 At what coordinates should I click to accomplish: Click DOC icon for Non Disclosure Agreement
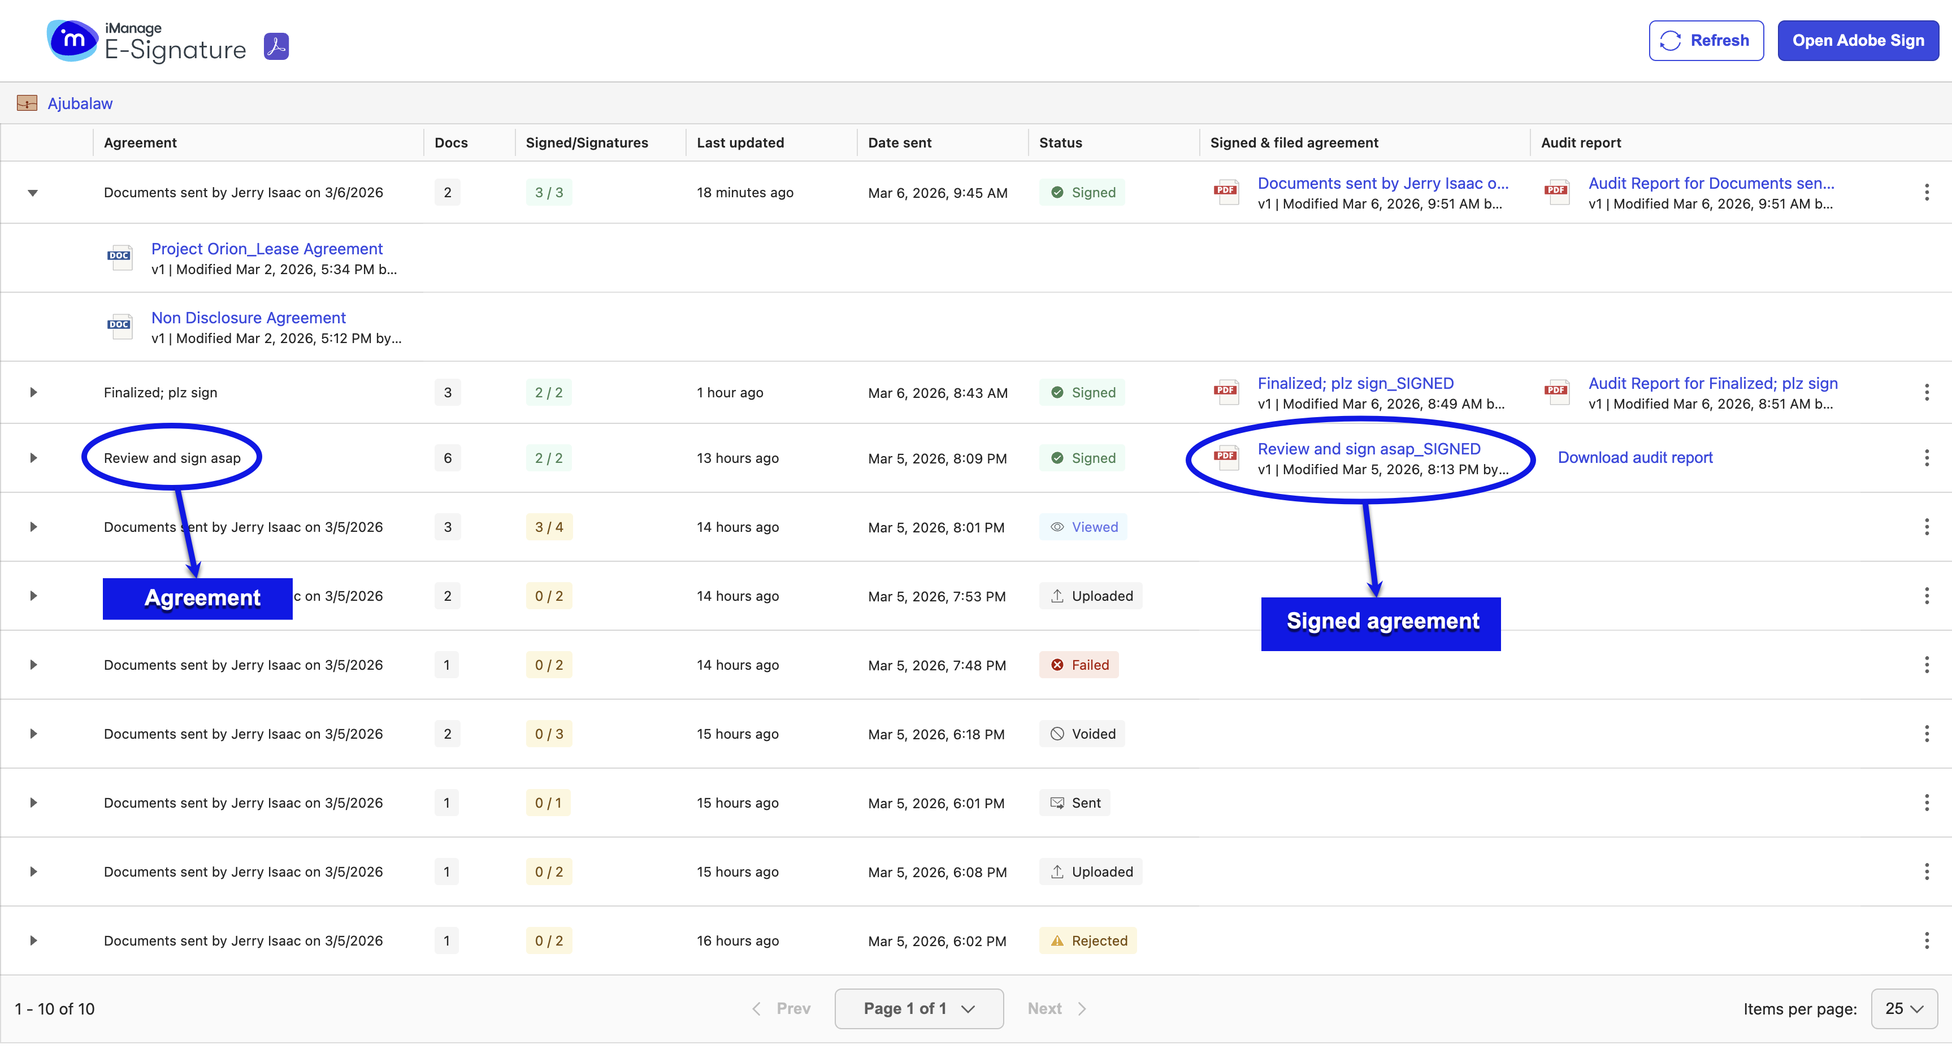coord(120,327)
